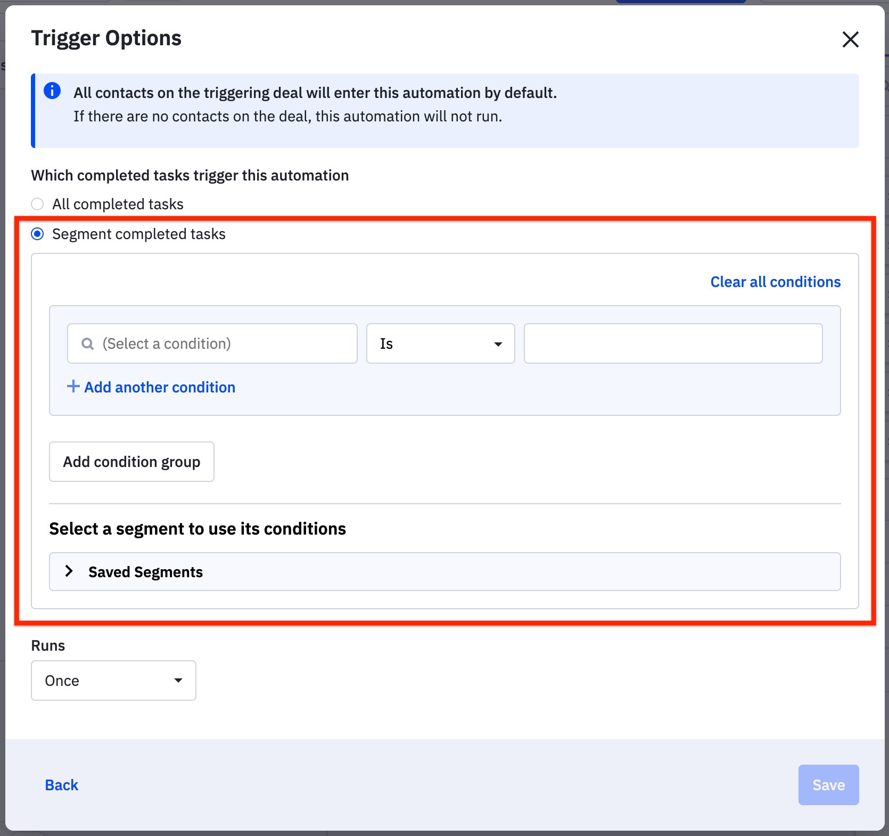This screenshot has width=889, height=836.
Task: Click the info icon in the blue banner
Action: (52, 91)
